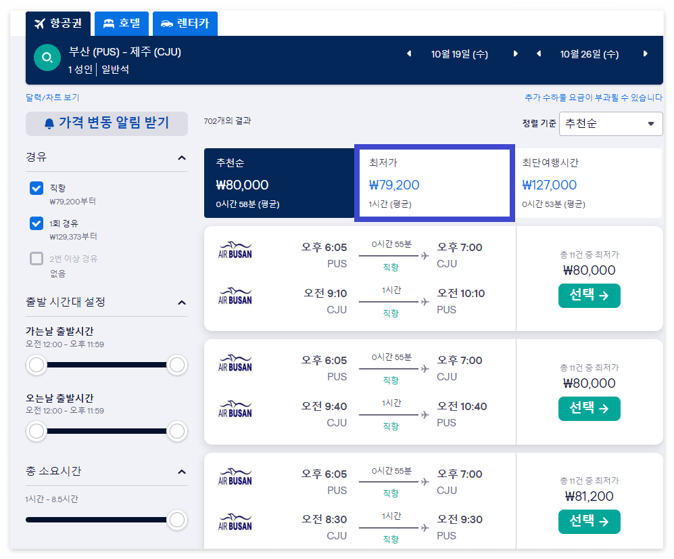Image resolution: width=674 pixels, height=559 pixels.
Task: Disable the 1회 경유 filter
Action: [36, 223]
